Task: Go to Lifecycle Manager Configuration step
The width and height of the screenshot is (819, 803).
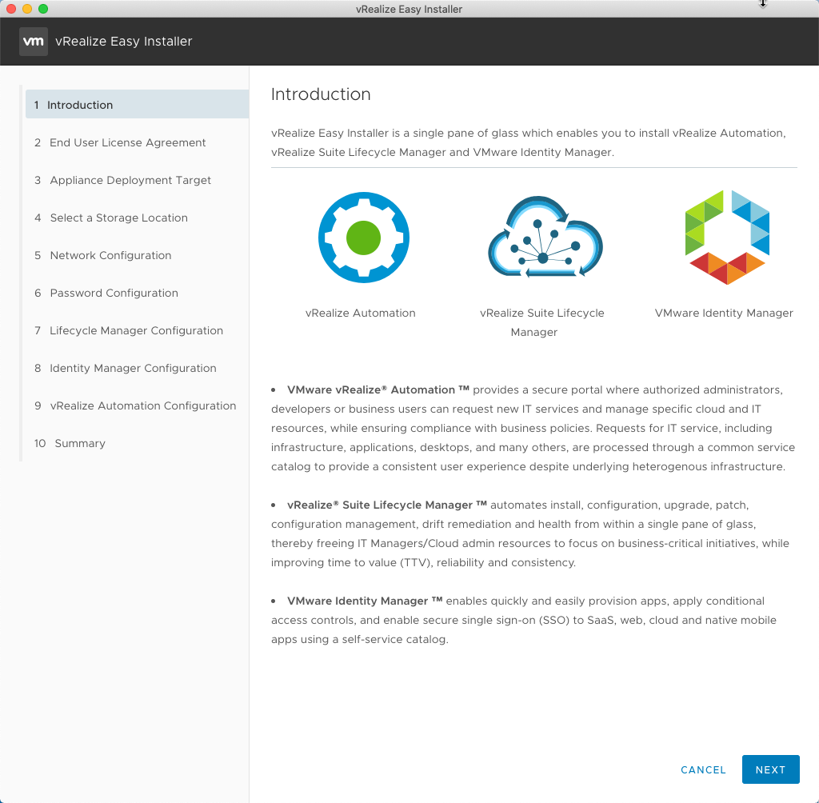Action: [x=136, y=330]
